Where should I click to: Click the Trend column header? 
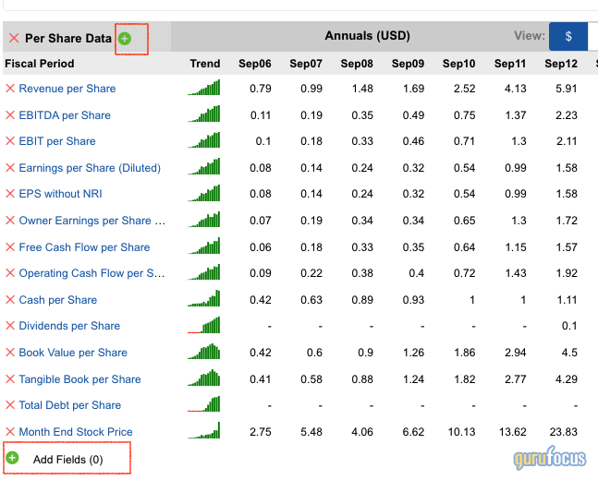[205, 64]
